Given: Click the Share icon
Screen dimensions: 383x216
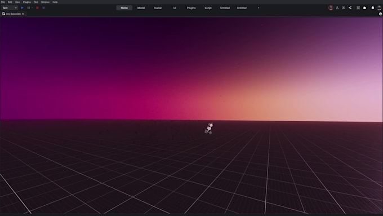Looking at the screenshot, I should coord(350,8).
